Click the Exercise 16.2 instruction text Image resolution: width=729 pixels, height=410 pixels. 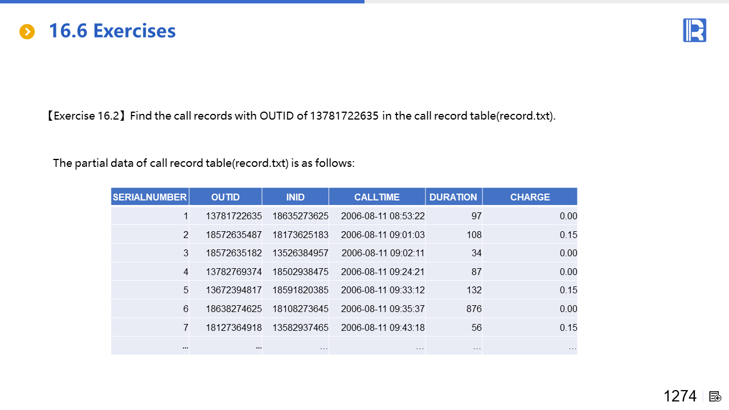point(301,116)
